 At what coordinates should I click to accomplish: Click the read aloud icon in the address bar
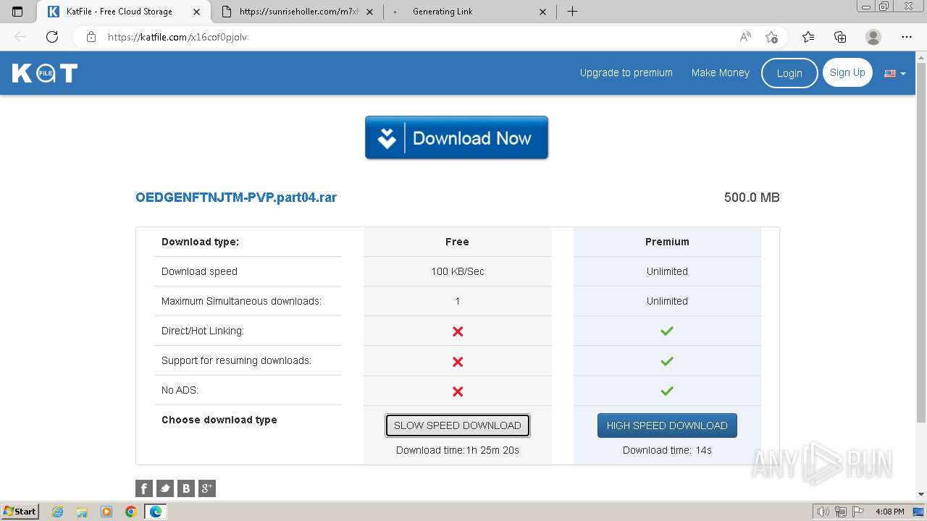click(x=745, y=37)
